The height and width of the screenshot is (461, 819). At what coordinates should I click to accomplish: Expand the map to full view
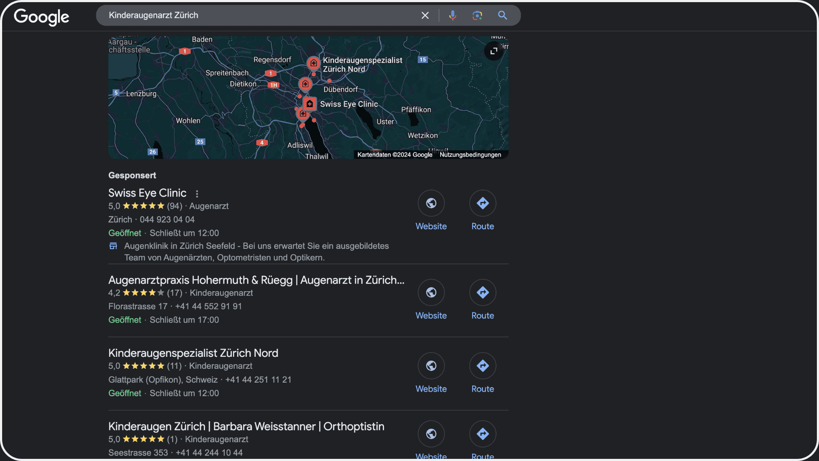(x=494, y=51)
